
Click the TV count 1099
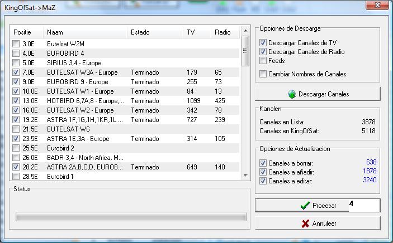(193, 101)
